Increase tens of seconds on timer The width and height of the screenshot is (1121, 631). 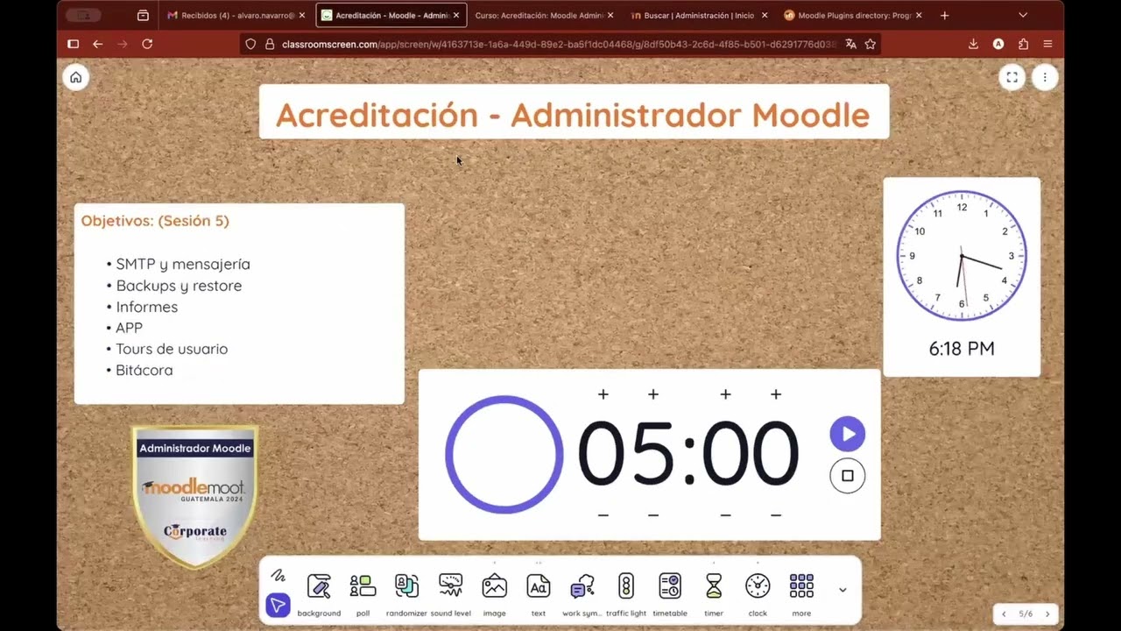tap(725, 395)
